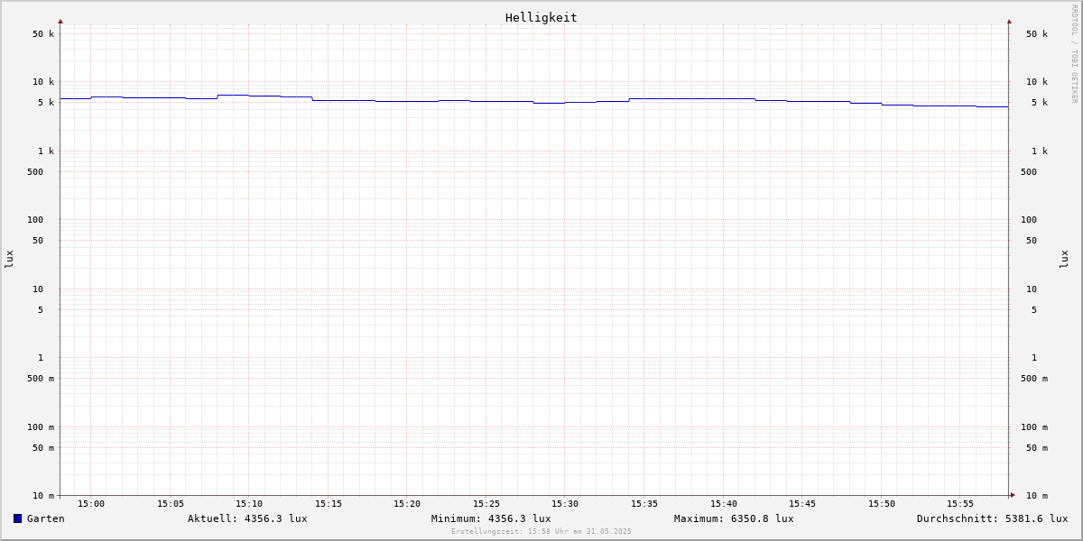Click the 15:35 time axis label
1083x541 pixels.
click(x=644, y=504)
